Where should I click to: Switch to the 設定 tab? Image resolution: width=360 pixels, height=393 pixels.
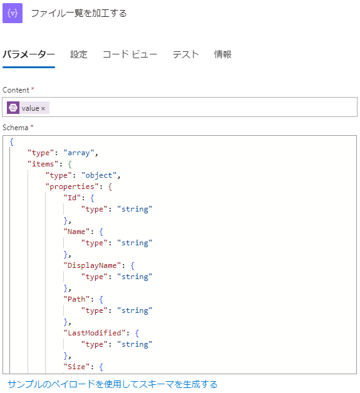point(79,54)
